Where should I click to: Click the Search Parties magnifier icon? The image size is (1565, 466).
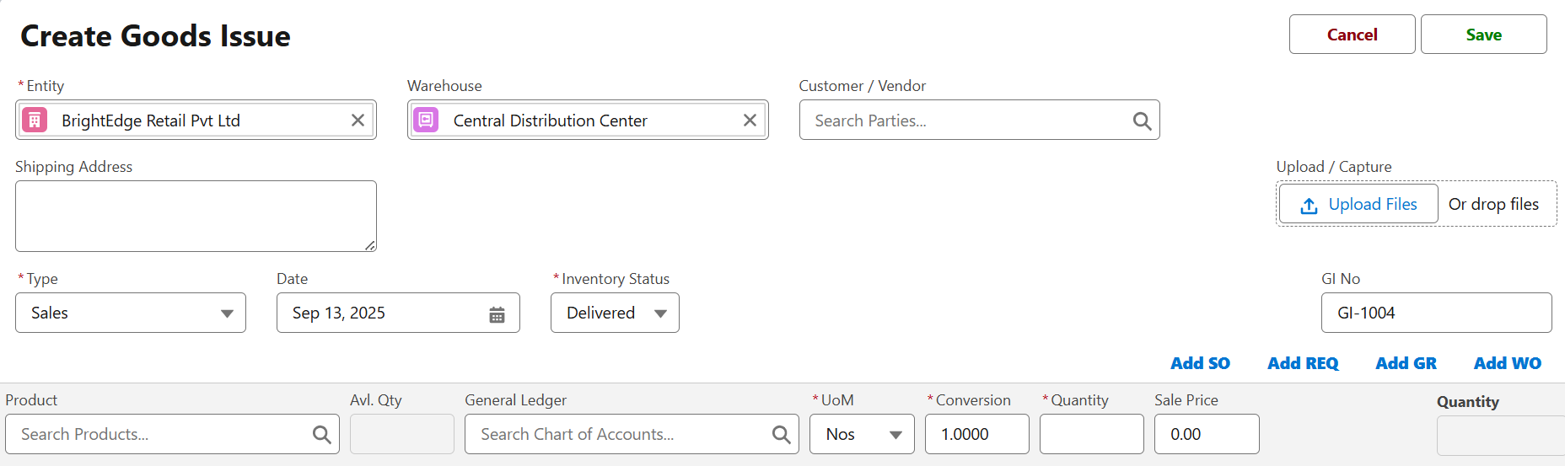[1142, 121]
